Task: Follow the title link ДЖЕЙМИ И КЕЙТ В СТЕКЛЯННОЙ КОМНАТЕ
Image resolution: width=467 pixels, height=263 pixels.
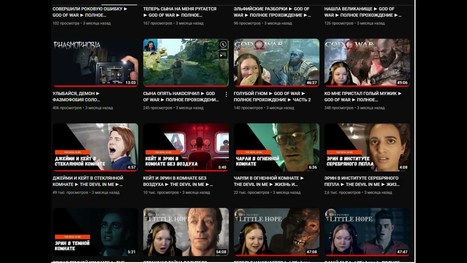Action: [x=88, y=181]
